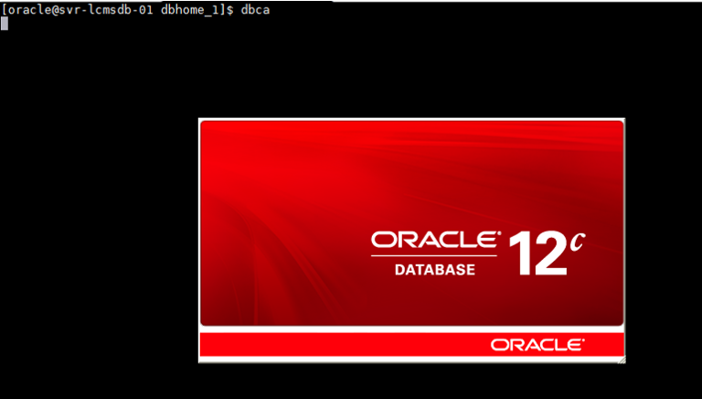Click the oracle@svr-lcmsdb-01 prompt text

coord(81,10)
